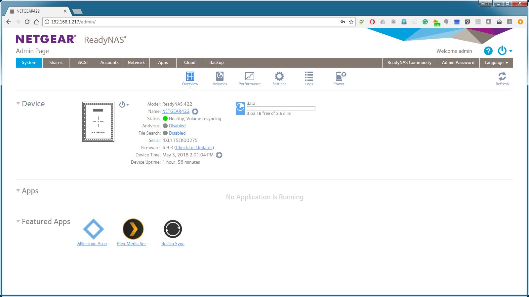The height and width of the screenshot is (297, 529).
Task: Click the gear icon next to NETGEAR422 name
Action: (195, 112)
